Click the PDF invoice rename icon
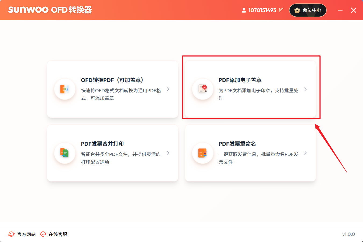The image size is (363, 242). click(203, 153)
